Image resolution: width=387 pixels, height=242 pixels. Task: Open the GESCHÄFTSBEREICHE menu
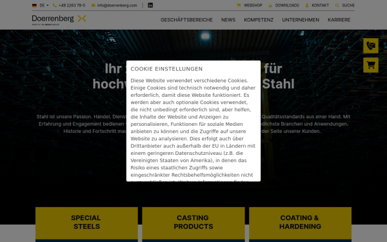[186, 20]
